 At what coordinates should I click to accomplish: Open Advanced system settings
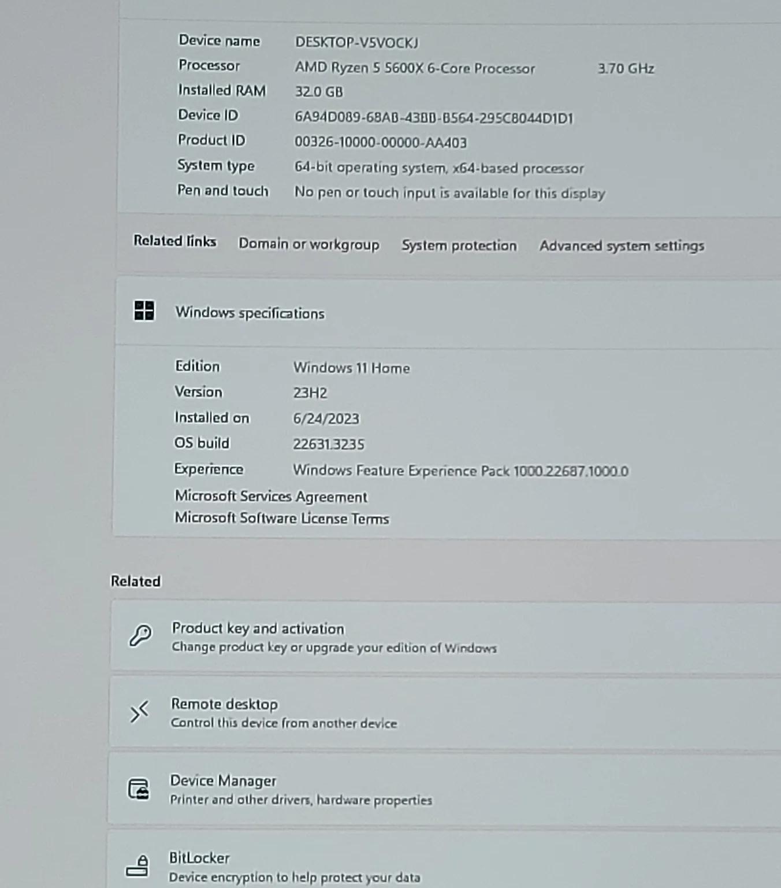tap(622, 245)
